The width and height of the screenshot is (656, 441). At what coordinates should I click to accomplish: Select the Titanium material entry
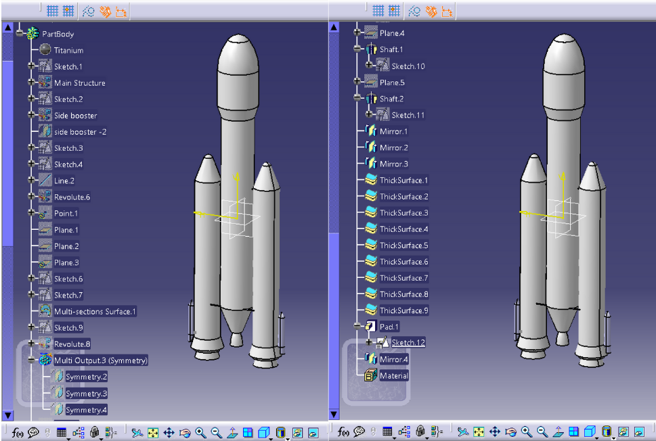pyautogui.click(x=68, y=50)
